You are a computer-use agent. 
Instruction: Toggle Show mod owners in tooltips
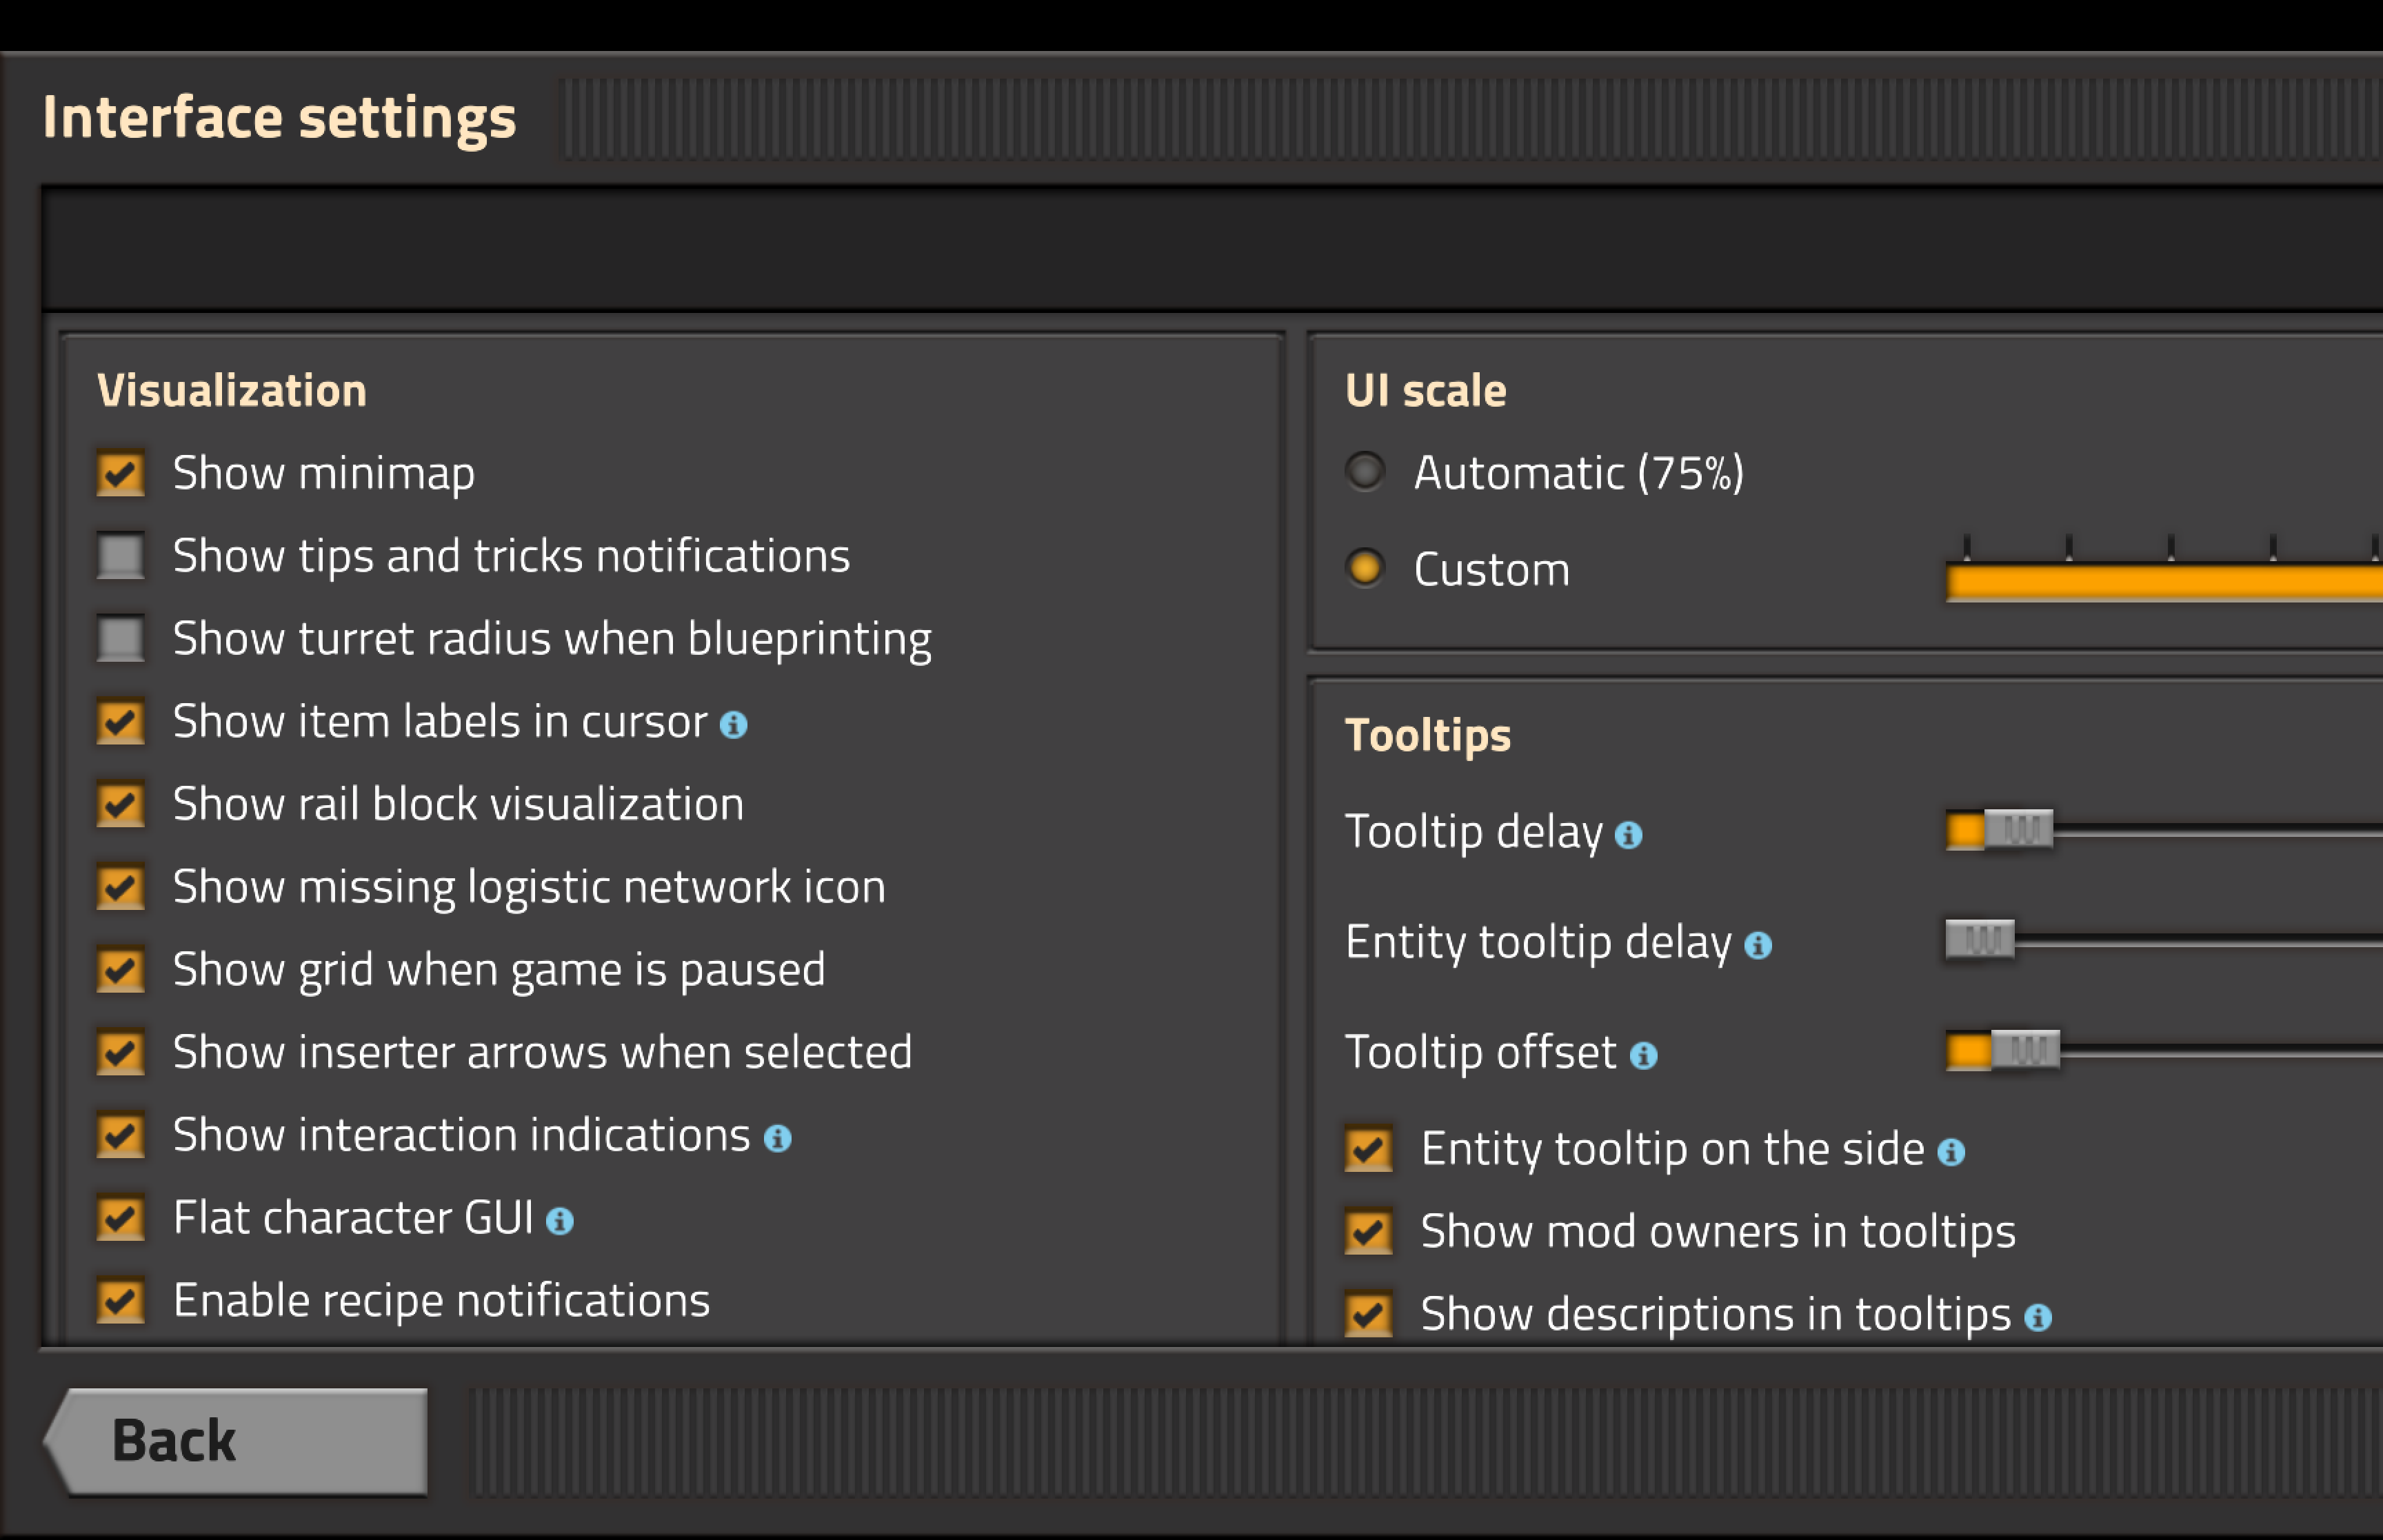(1368, 1232)
